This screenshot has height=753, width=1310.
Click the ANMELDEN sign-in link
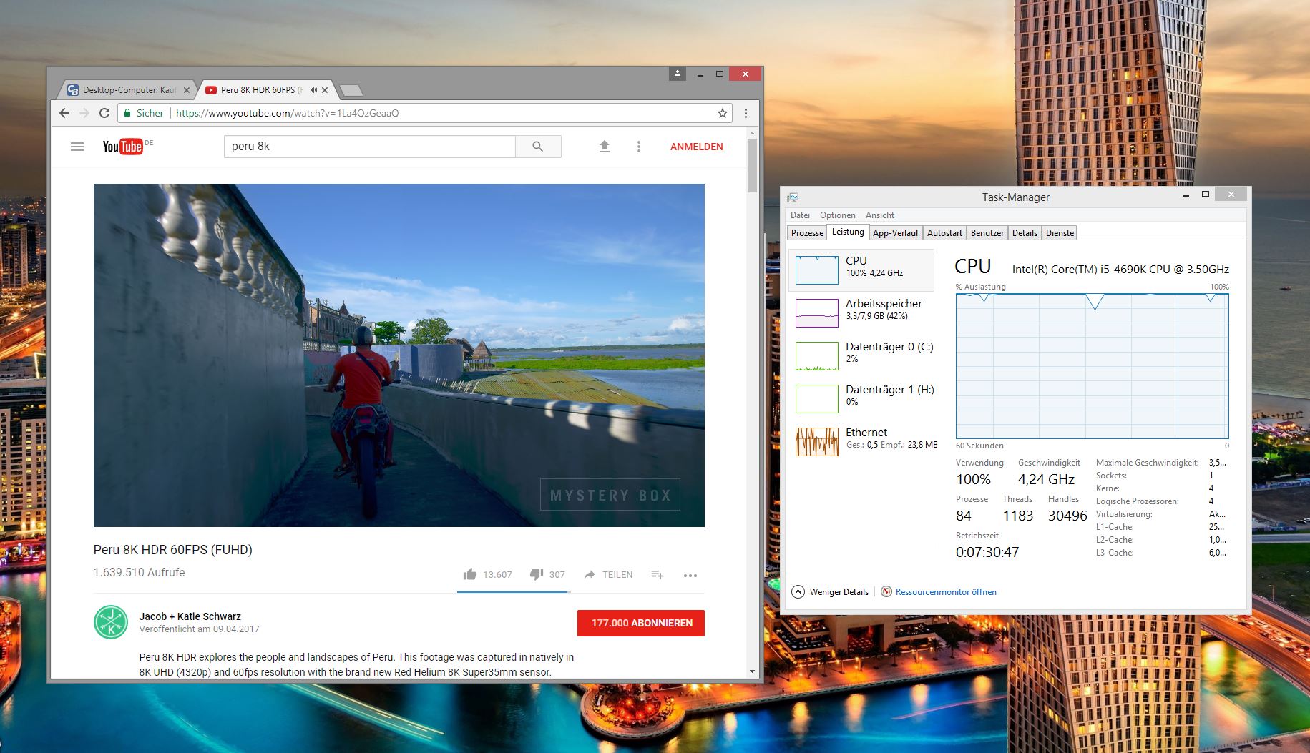pos(697,147)
